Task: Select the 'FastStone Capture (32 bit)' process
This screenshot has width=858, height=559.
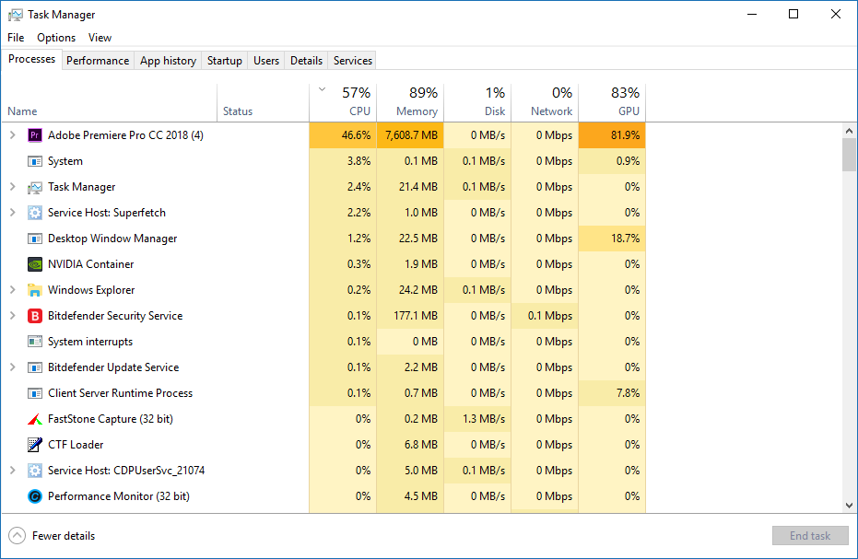Action: 111,419
